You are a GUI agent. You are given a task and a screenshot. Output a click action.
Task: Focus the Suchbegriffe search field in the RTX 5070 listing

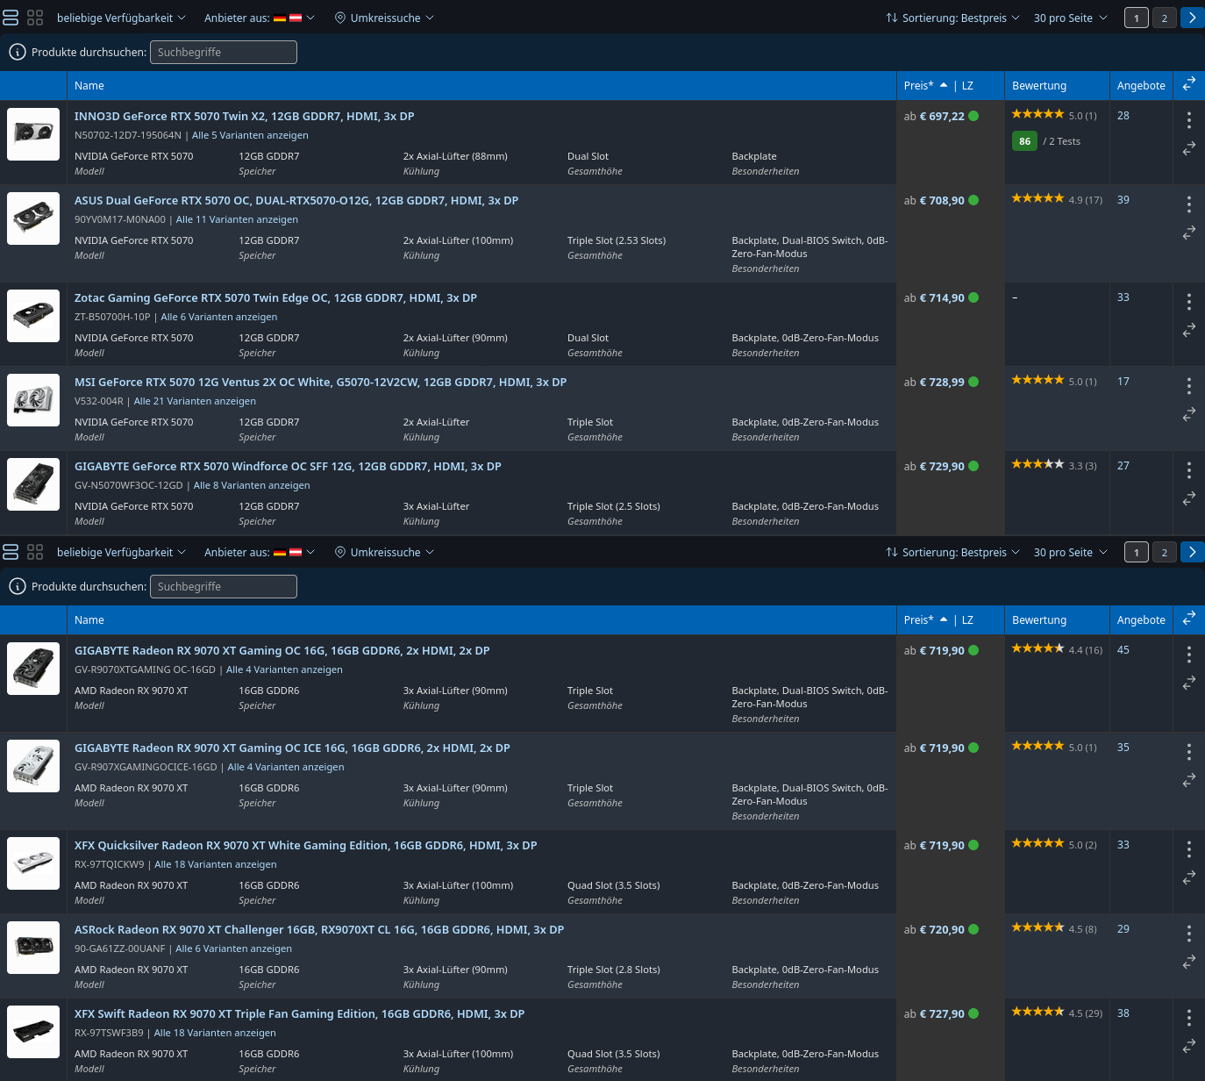224,53
